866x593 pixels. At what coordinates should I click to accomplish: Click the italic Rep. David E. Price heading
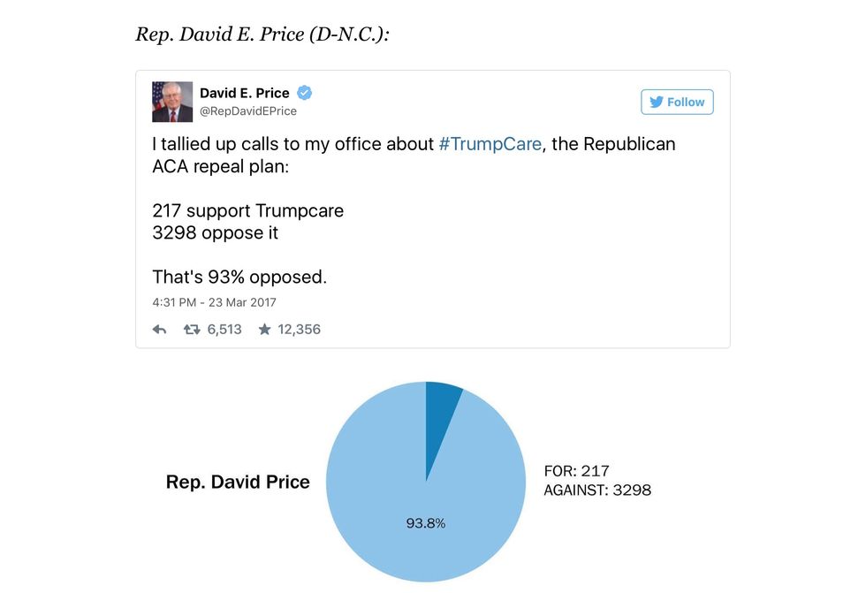click(262, 34)
